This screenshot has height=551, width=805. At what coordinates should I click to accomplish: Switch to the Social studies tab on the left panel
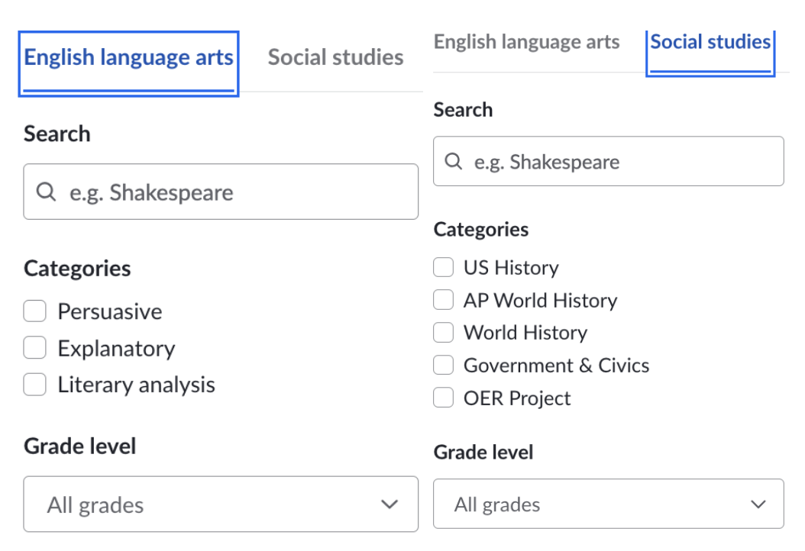[x=335, y=56]
